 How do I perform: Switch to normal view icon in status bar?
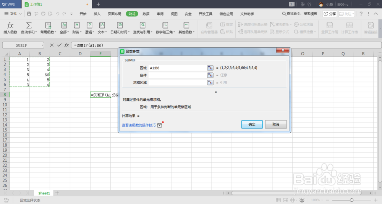pyautogui.click(x=278, y=200)
